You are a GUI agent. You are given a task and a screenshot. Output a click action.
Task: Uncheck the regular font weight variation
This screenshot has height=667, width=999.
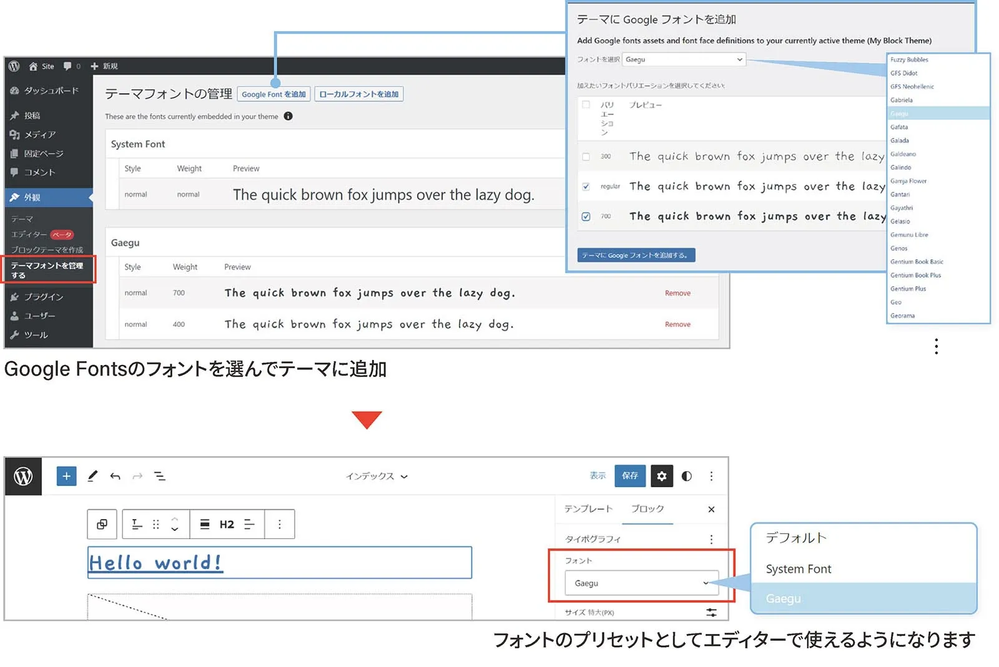(x=586, y=186)
